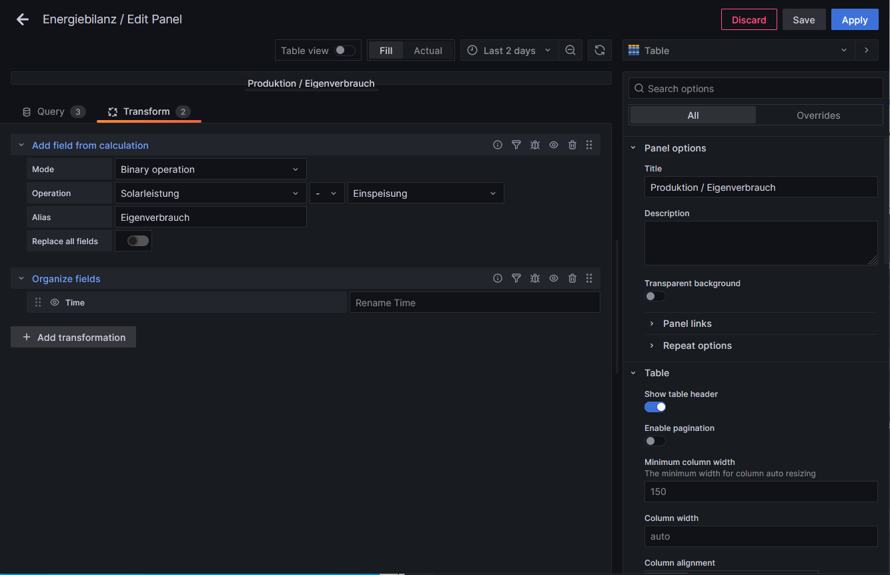Open debug for Organize fields transformation
The width and height of the screenshot is (890, 575).
pyautogui.click(x=535, y=278)
